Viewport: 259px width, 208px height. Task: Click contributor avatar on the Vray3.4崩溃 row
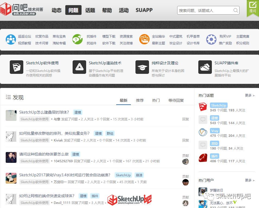[186, 182]
